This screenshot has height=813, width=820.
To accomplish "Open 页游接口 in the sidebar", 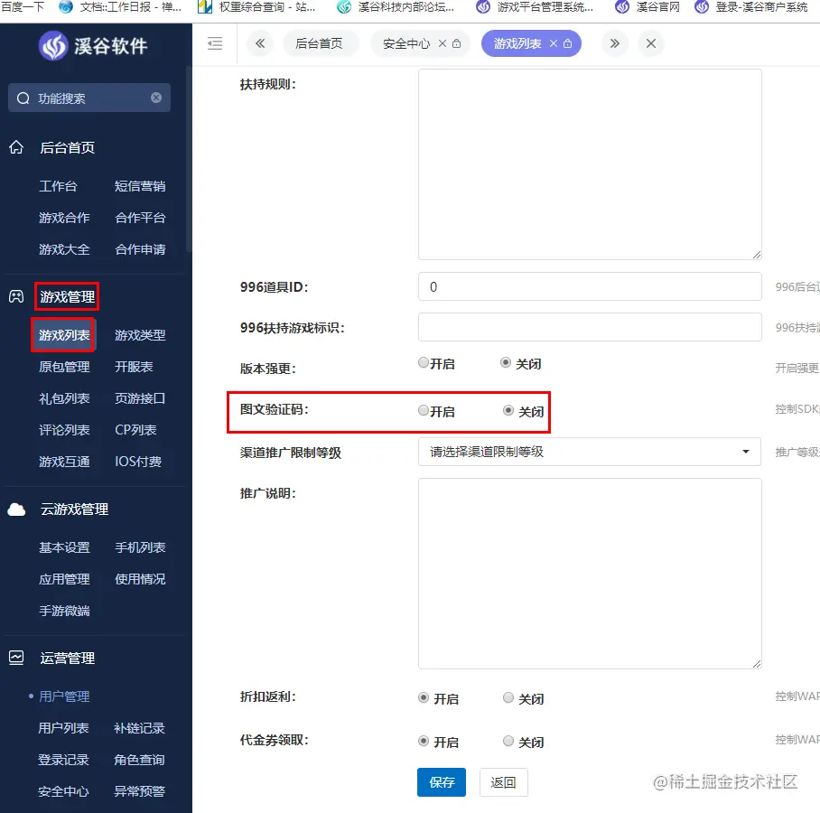I will coord(140,398).
